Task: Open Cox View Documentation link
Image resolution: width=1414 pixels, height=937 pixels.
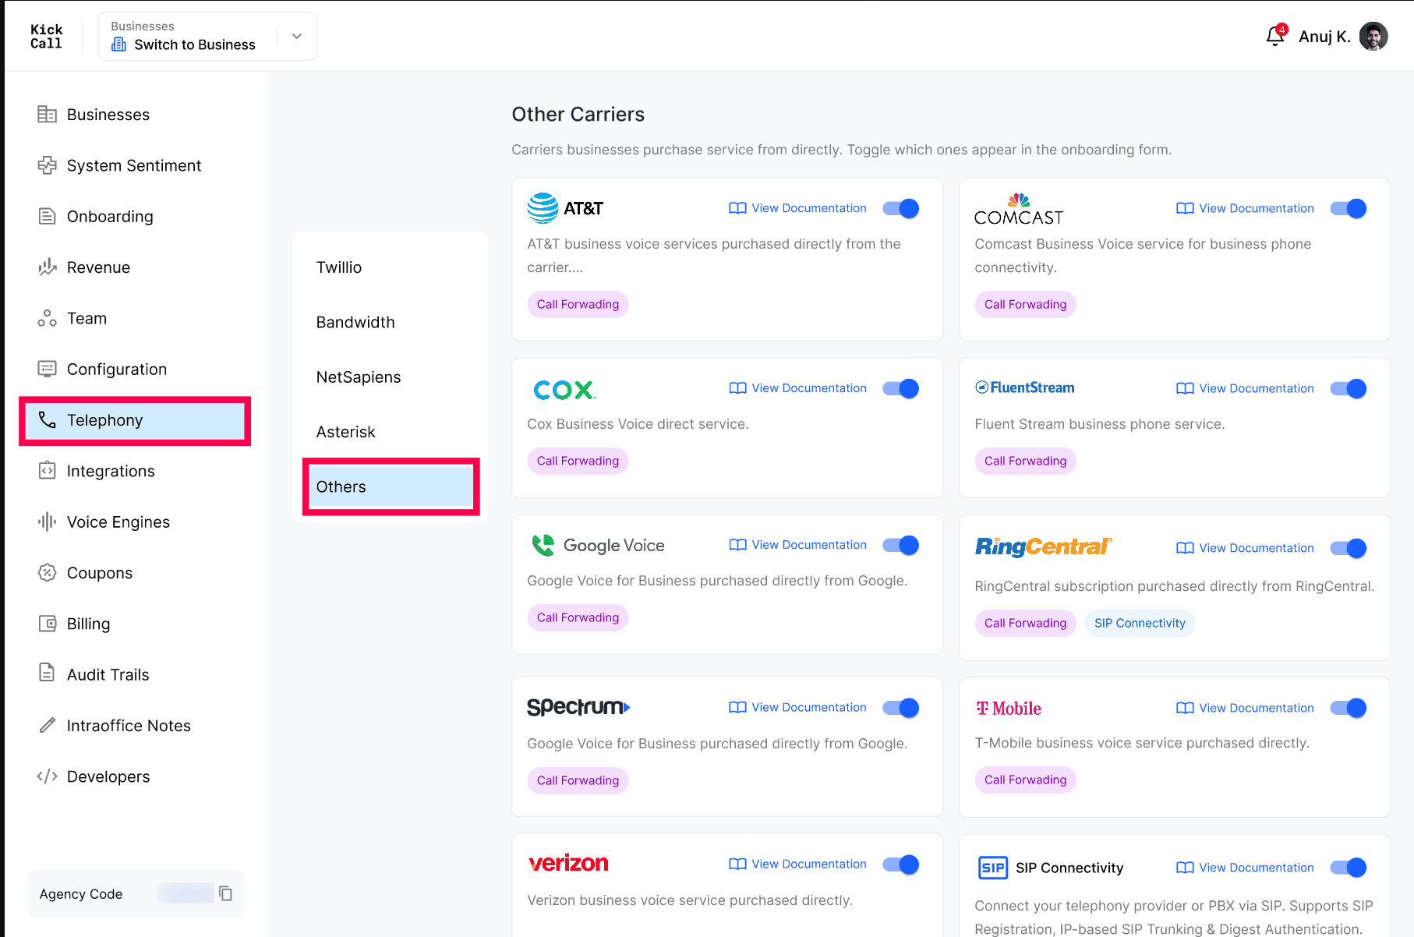Action: coord(797,388)
